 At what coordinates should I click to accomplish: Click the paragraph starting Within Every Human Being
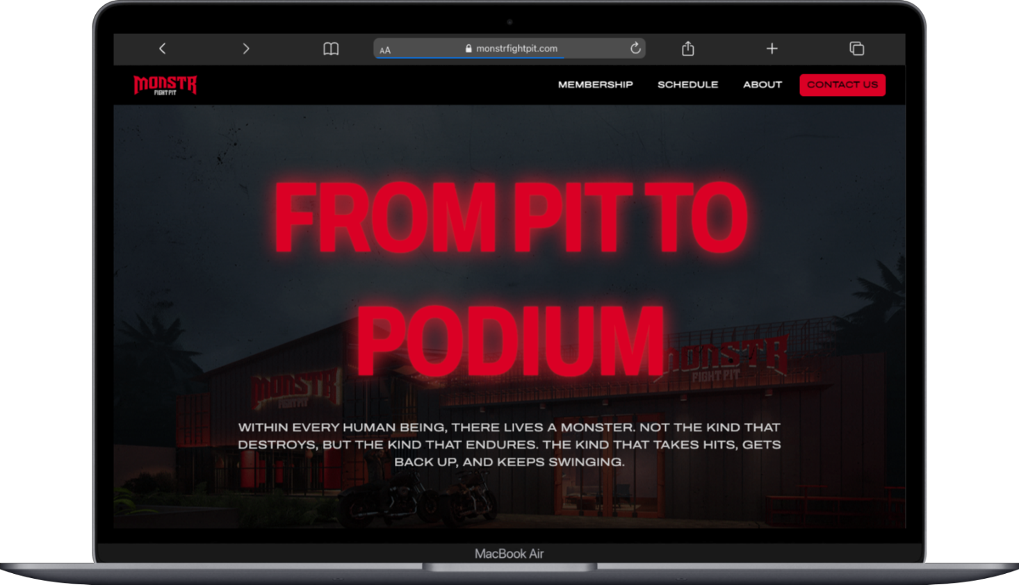[509, 445]
